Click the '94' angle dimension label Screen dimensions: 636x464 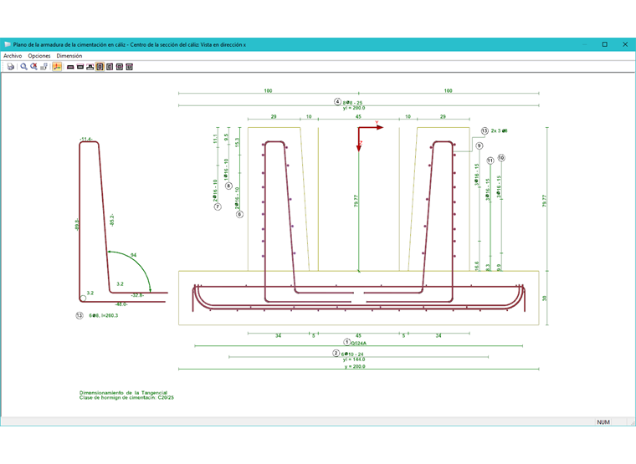(133, 255)
